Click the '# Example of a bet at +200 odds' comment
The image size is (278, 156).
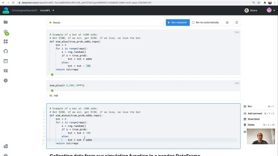pos(74,35)
